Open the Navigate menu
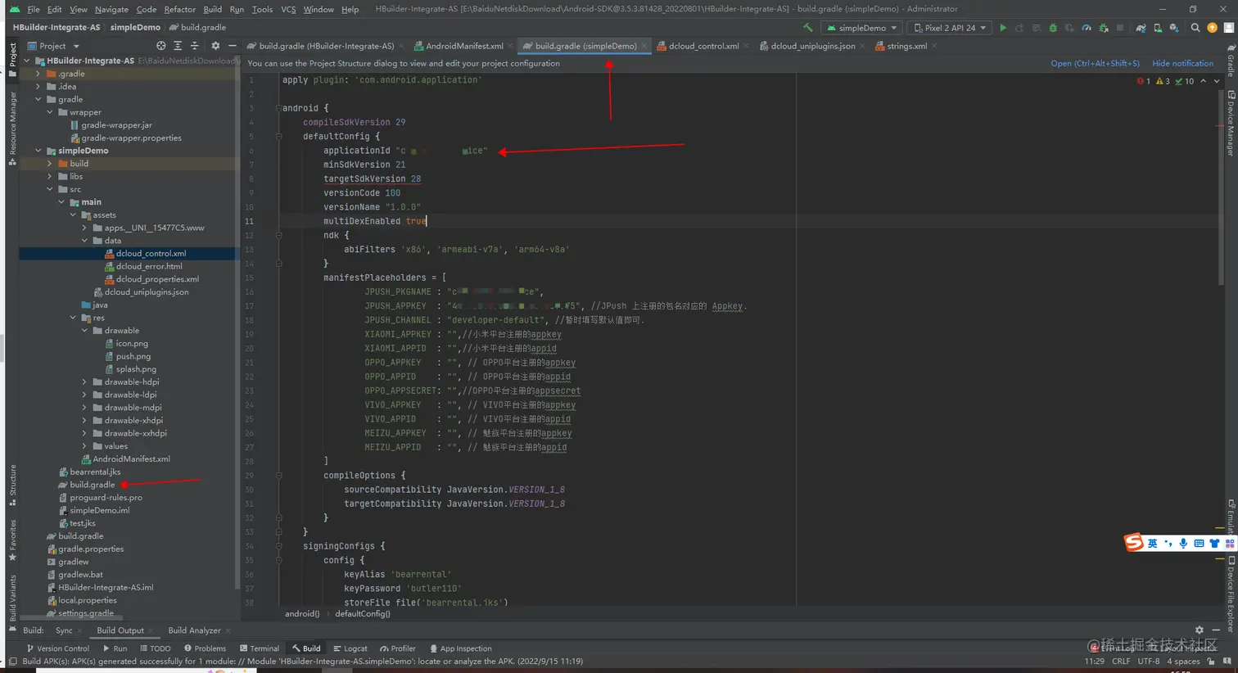 111,9
